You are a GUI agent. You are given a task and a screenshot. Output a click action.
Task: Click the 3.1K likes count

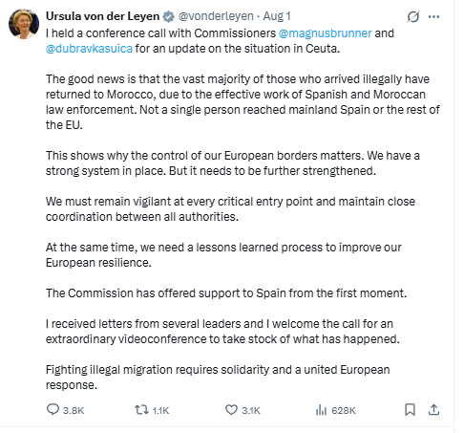[x=251, y=410]
